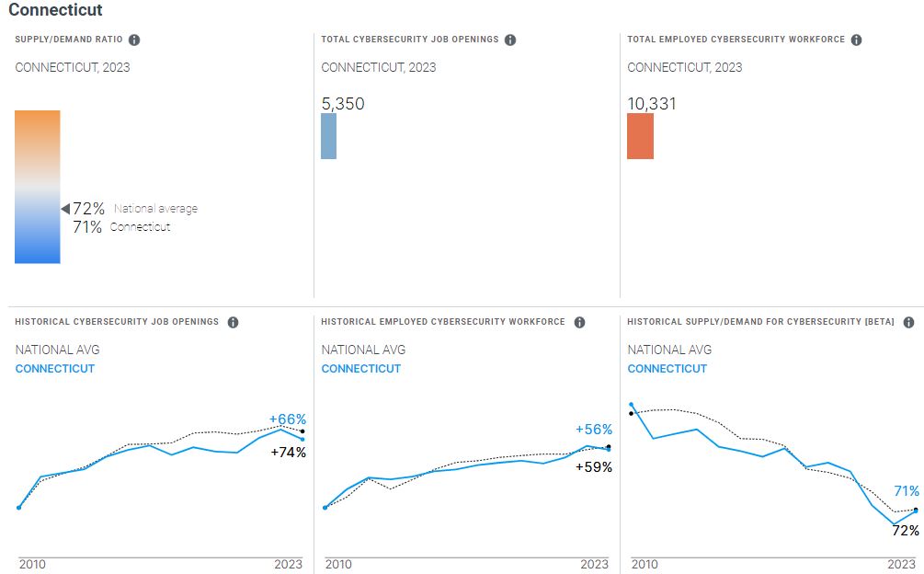Select the blue 5,350 job openings bar
The width and height of the screenshot is (924, 574).
[x=328, y=136]
